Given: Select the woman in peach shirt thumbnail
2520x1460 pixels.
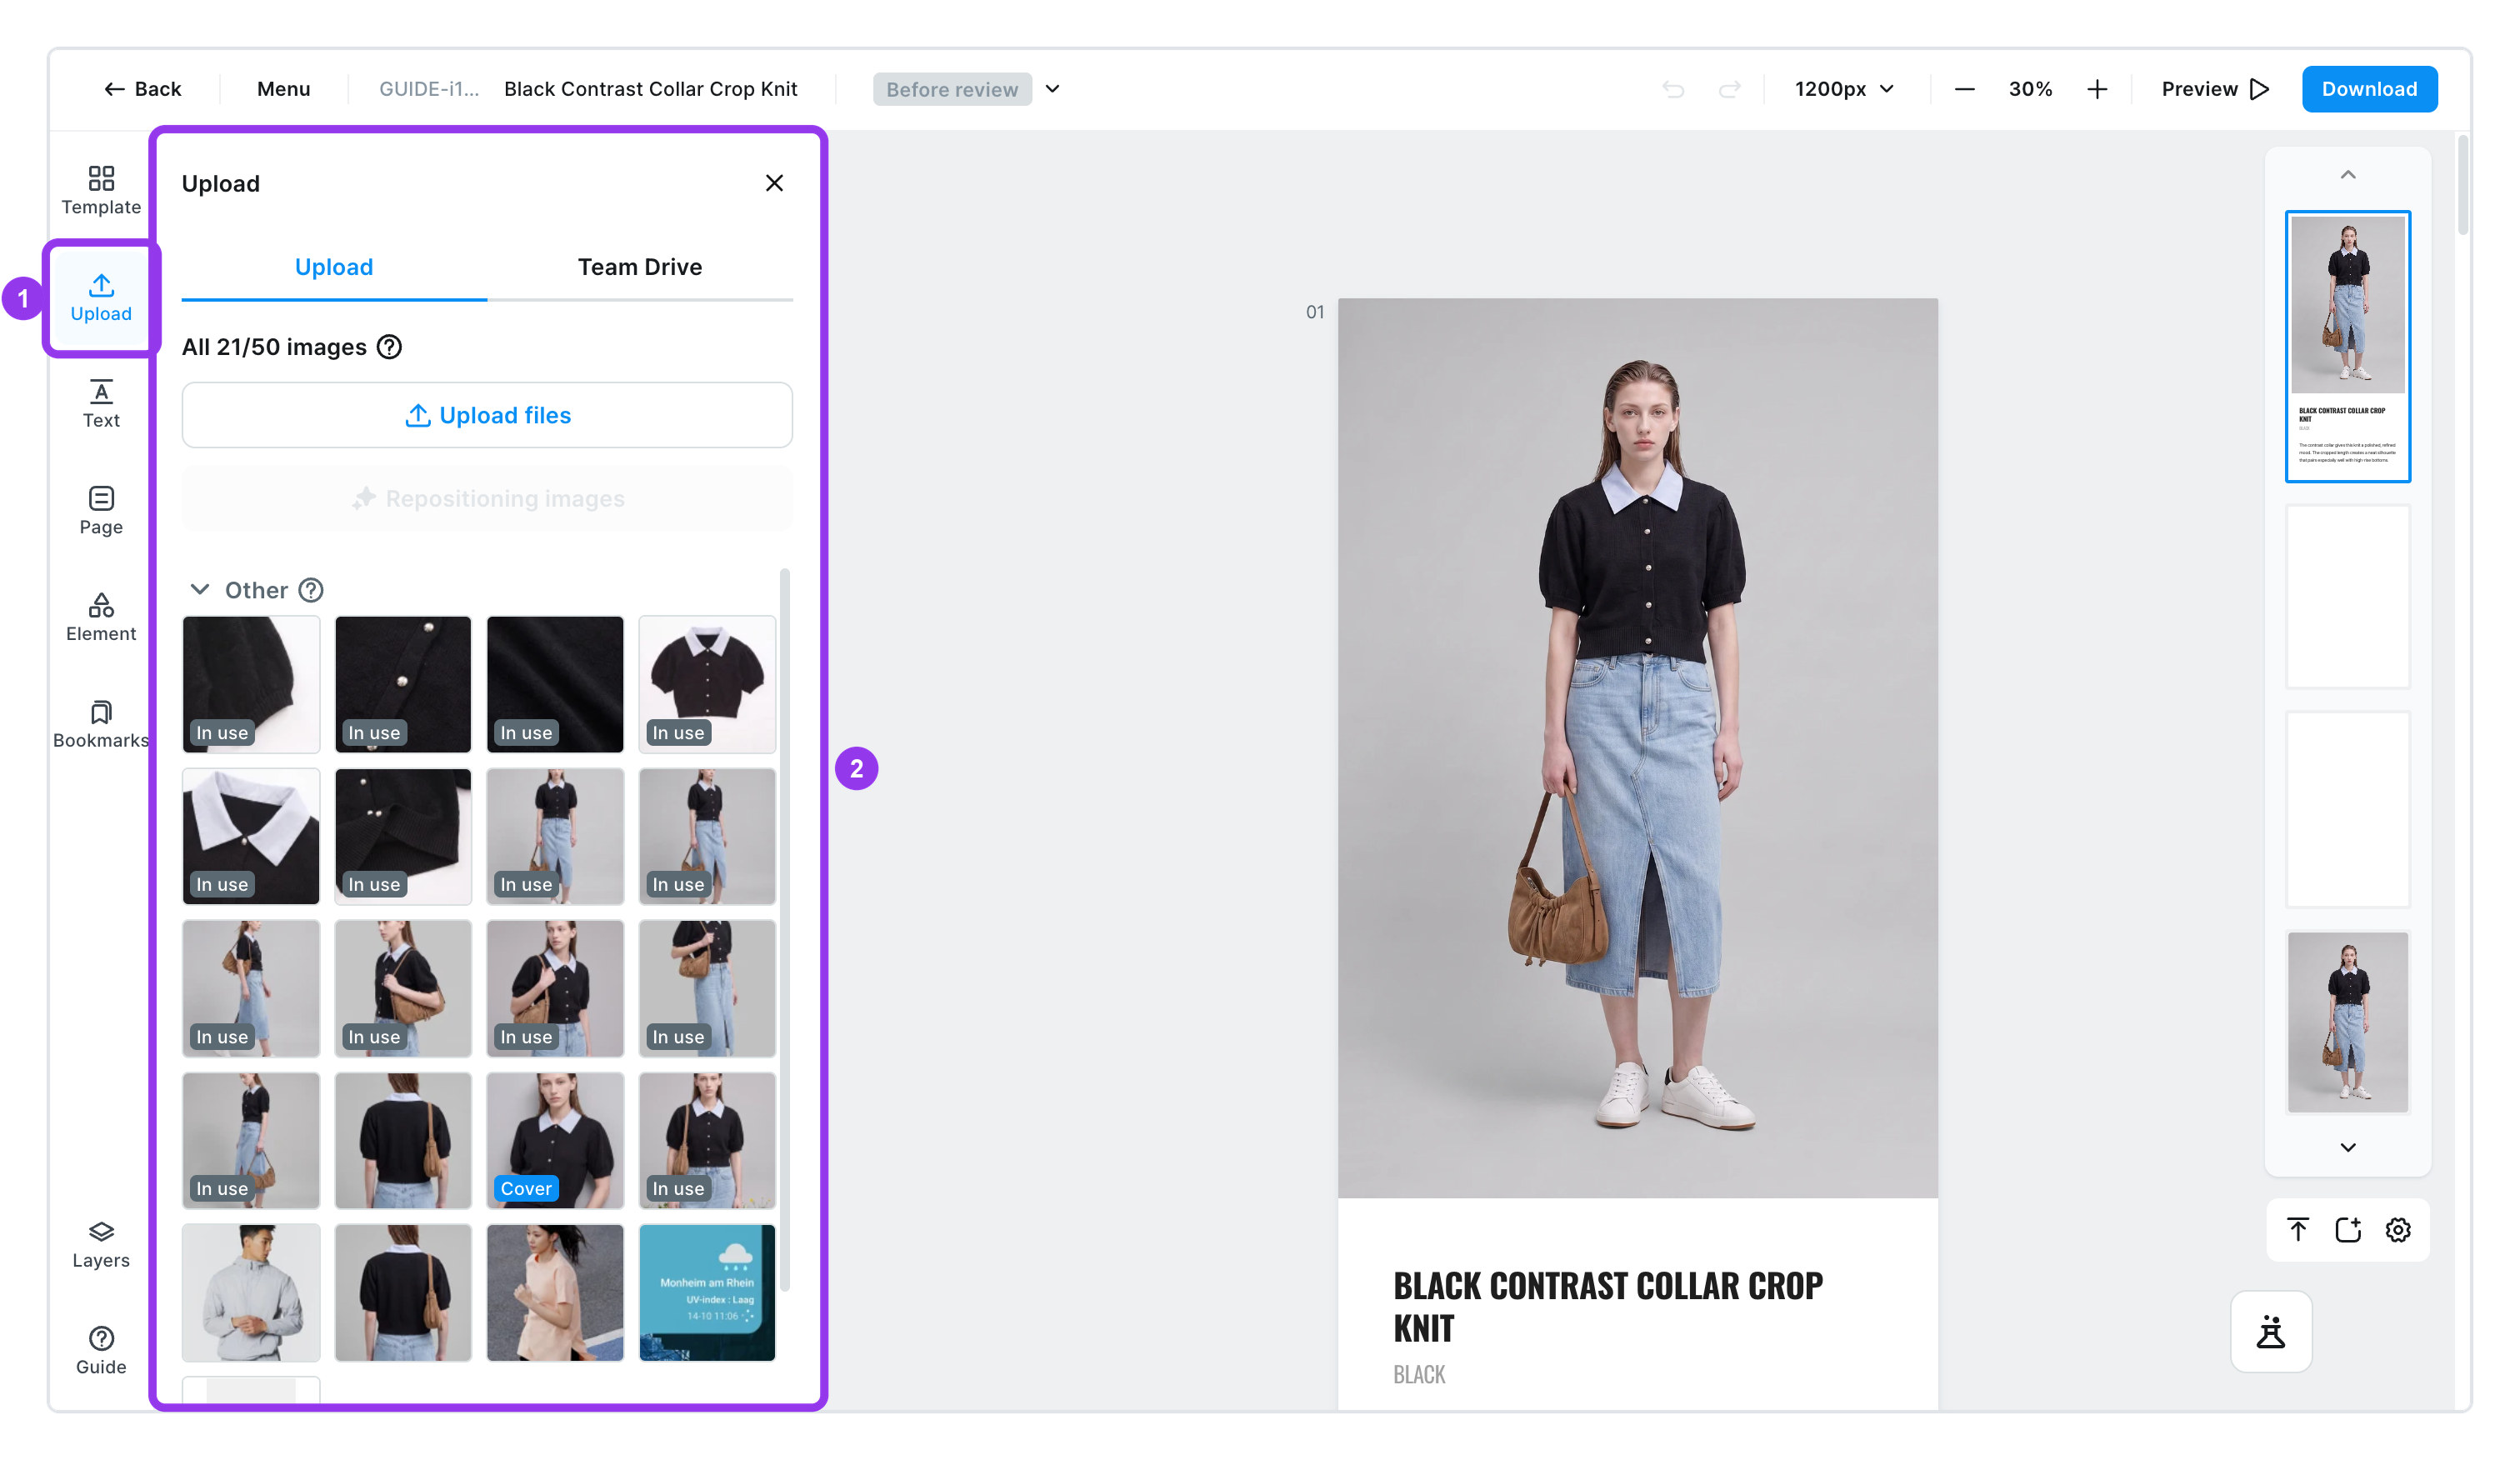Looking at the screenshot, I should [555, 1292].
